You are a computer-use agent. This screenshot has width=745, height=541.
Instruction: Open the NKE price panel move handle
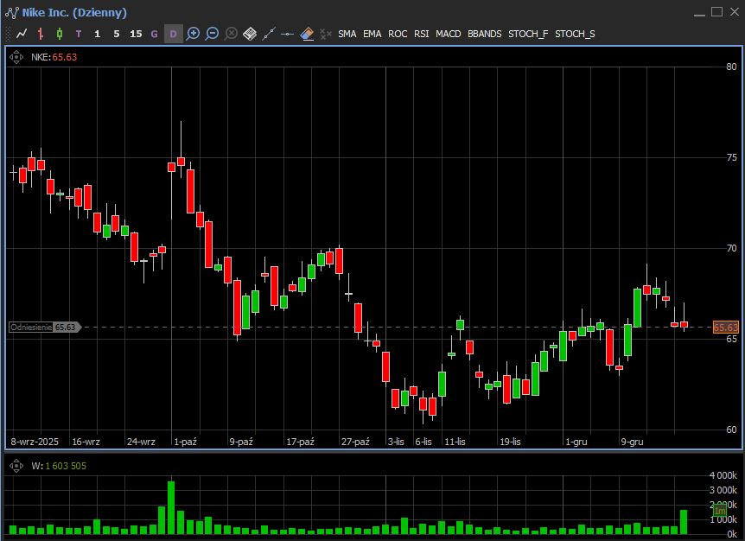(16, 57)
